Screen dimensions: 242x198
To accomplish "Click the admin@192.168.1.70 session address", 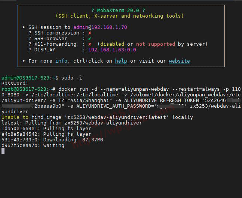I will point(100,27).
